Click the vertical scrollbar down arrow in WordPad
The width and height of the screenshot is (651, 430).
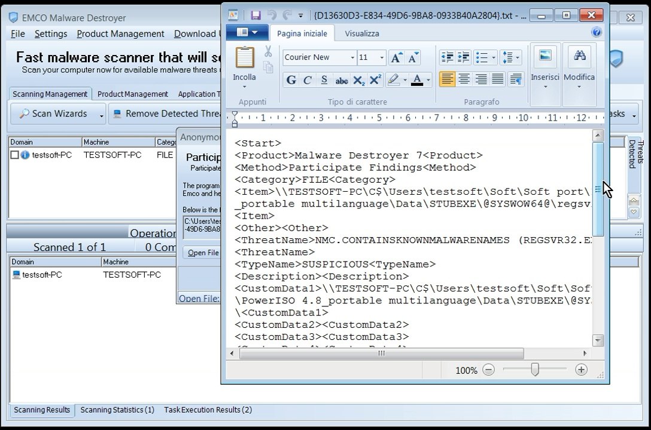(598, 340)
